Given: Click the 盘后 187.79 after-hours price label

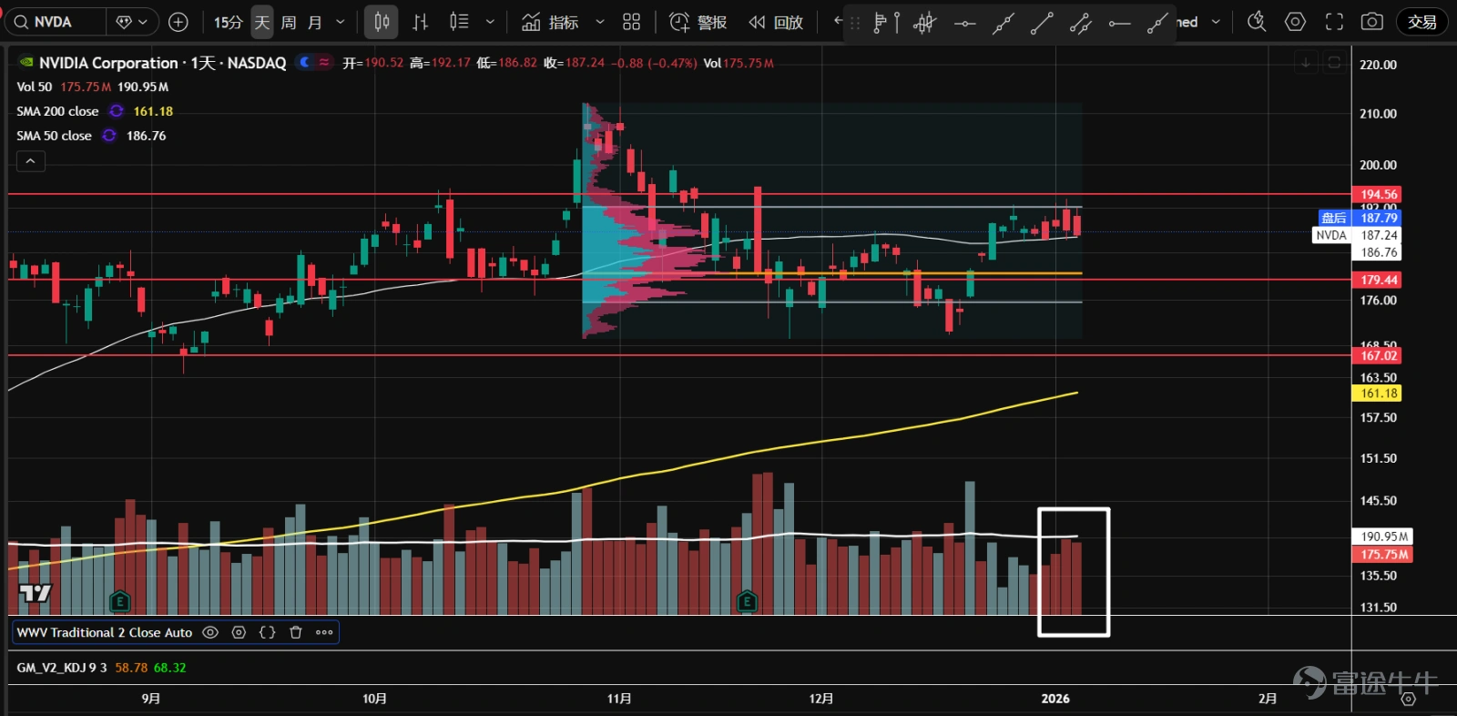Looking at the screenshot, I should (1360, 218).
